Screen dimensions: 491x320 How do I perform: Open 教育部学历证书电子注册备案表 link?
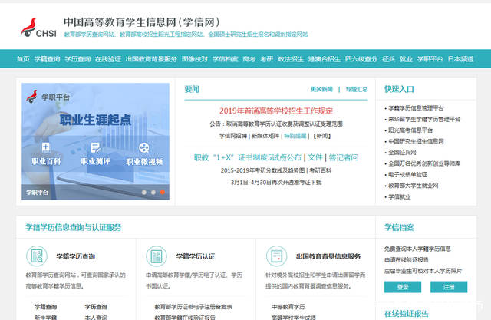click(x=193, y=307)
